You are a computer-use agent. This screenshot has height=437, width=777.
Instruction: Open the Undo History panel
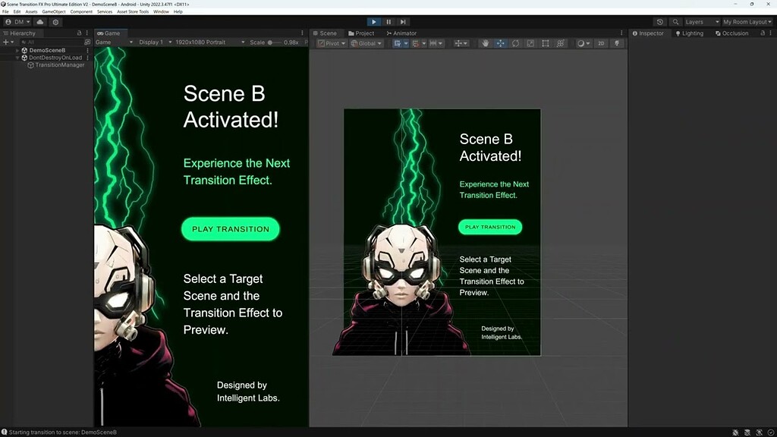coord(659,22)
